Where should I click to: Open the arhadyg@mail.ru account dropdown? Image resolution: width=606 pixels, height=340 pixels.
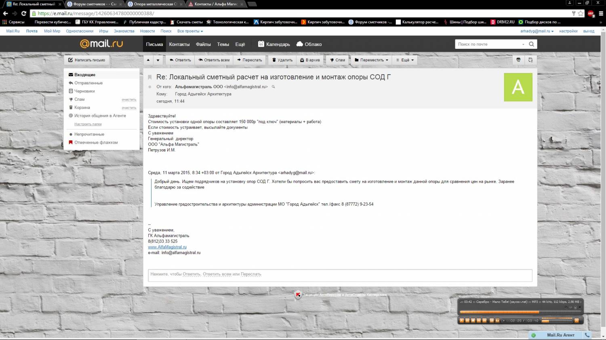tap(537, 31)
